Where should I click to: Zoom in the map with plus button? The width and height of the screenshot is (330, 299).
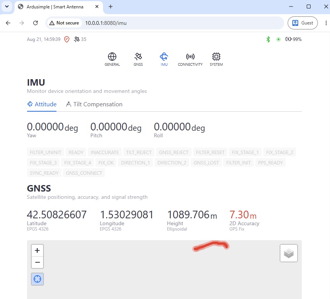(x=37, y=250)
